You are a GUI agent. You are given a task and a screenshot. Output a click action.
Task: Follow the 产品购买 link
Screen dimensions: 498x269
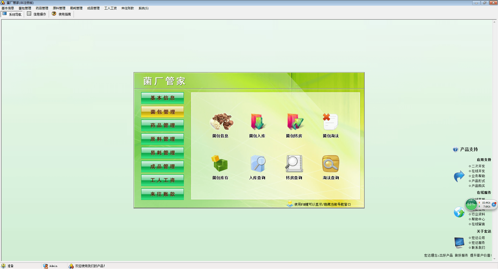tap(478, 186)
